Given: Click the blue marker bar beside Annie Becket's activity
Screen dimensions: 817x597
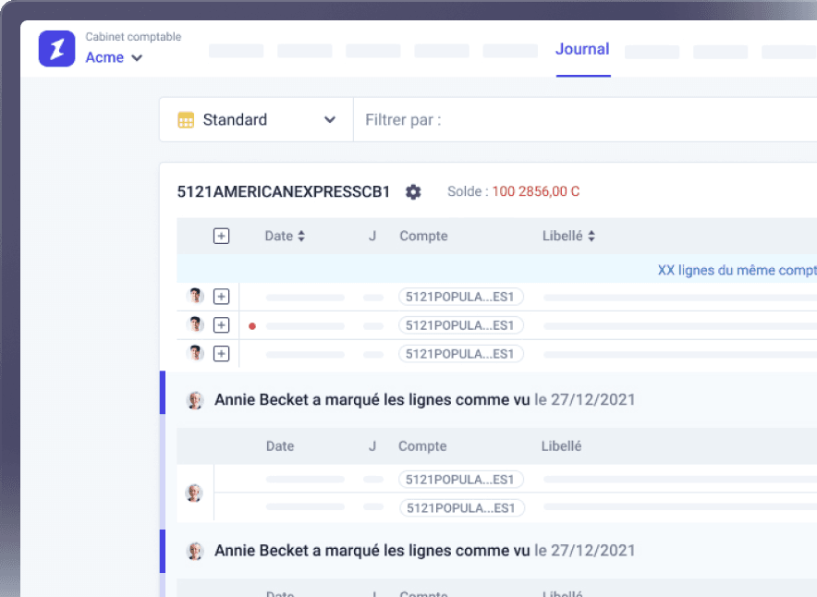Looking at the screenshot, I should [x=164, y=400].
